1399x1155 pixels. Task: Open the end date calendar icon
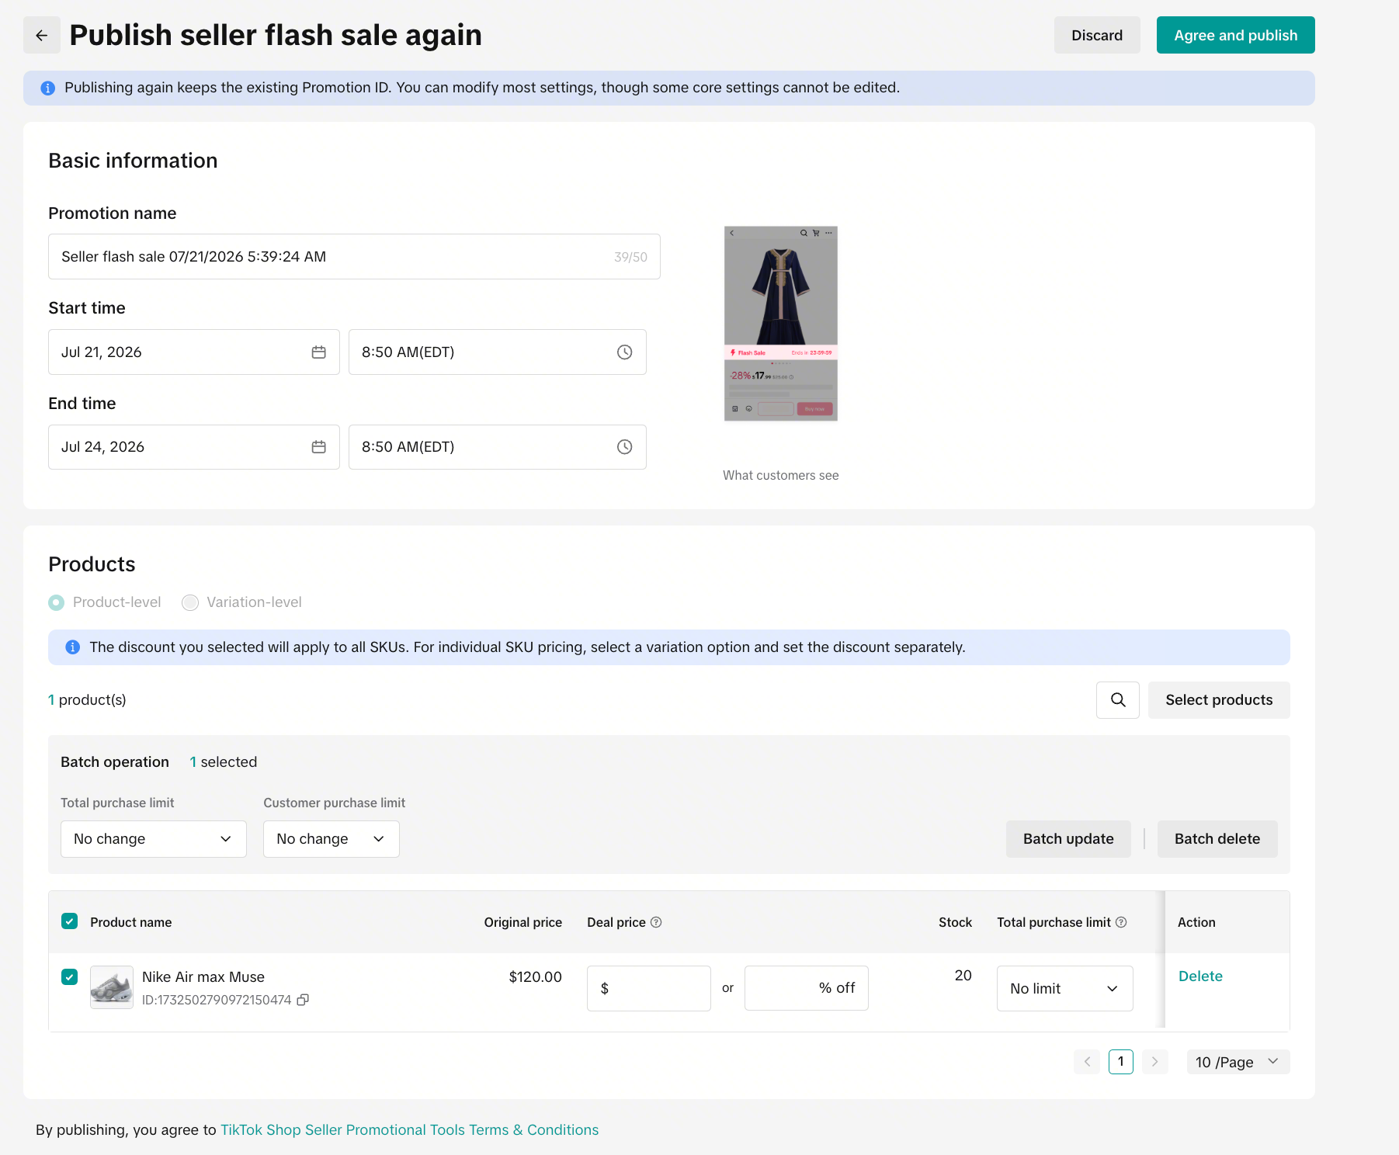click(x=318, y=447)
